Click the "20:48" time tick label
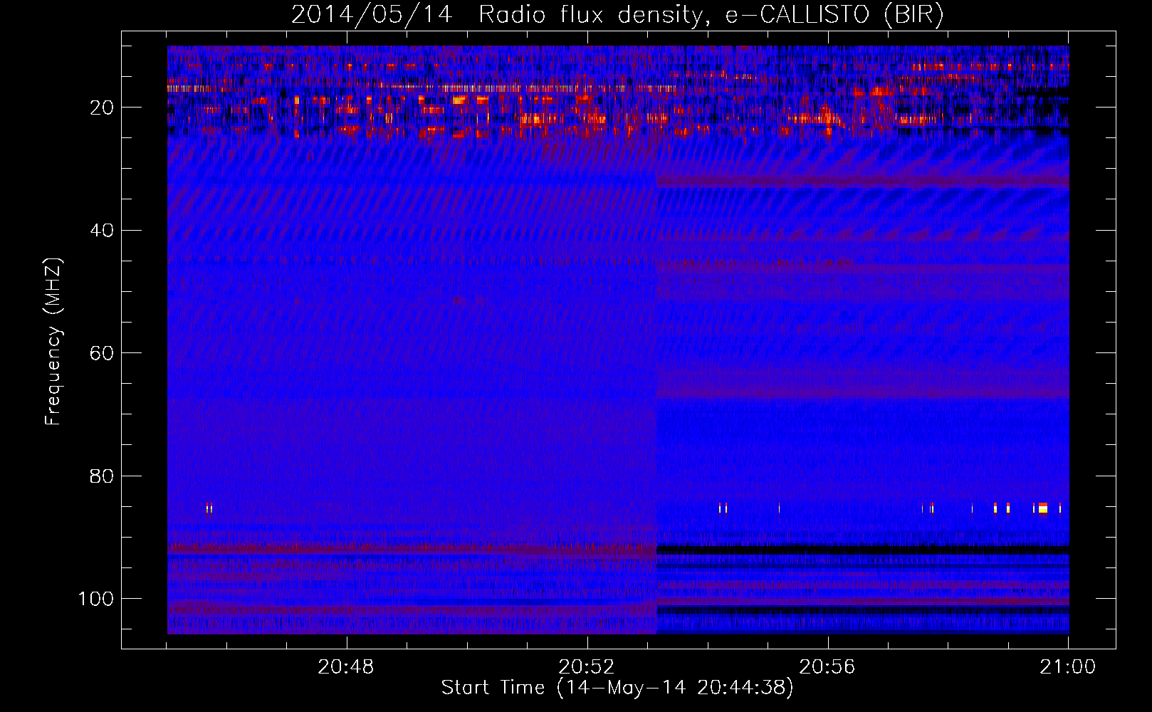 346,667
